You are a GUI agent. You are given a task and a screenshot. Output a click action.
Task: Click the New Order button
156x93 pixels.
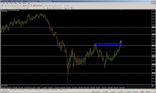click(x=26, y=5)
